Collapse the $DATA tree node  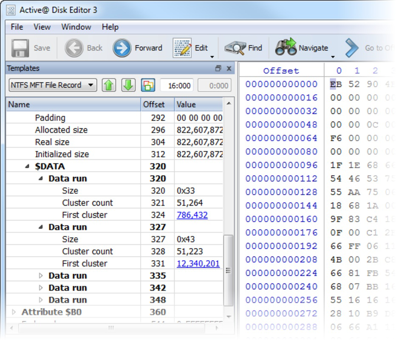27,166
